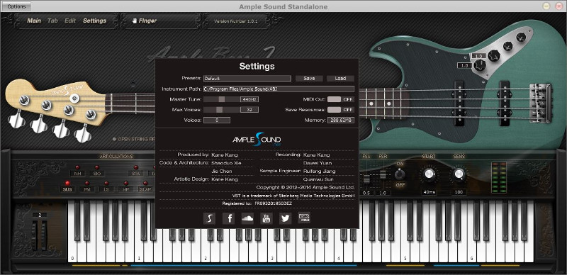
Task: Open the SoundCloud icon link
Action: (x=247, y=218)
